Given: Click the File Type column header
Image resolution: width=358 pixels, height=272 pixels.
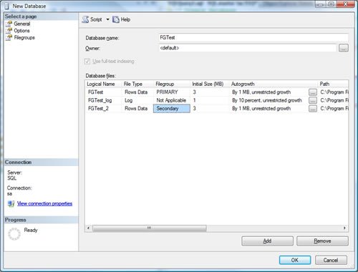Looking at the screenshot, I should pos(137,84).
